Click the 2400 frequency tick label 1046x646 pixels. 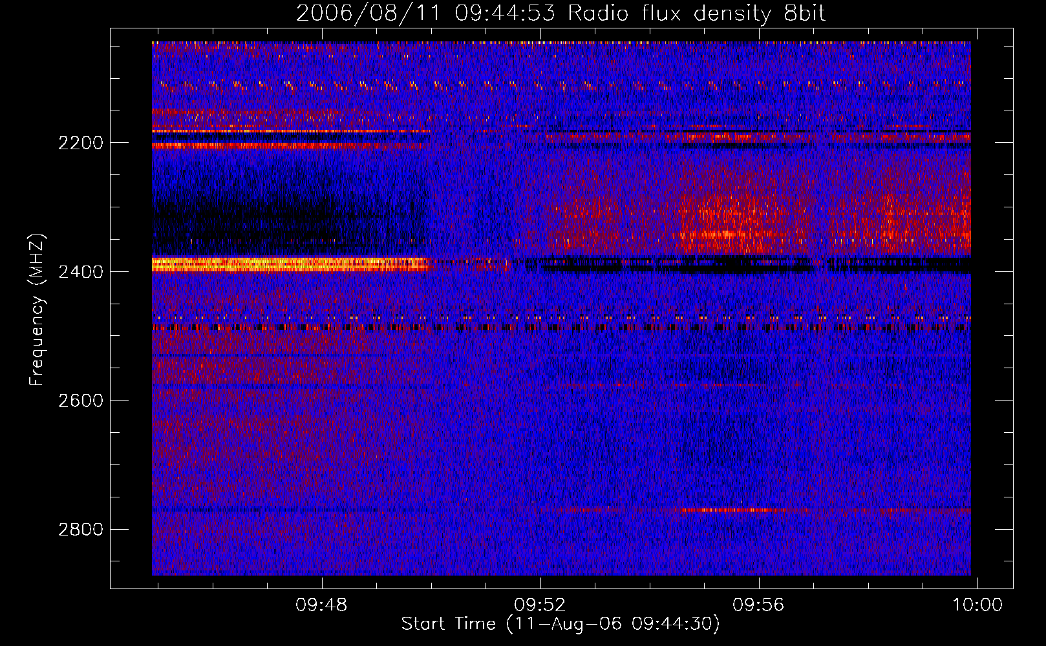point(81,272)
